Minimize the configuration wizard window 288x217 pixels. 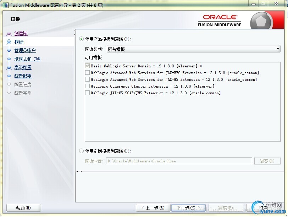(254, 4)
